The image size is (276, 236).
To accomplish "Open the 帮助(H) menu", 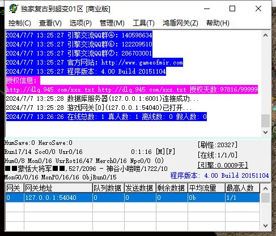I will pyautogui.click(x=218, y=23).
